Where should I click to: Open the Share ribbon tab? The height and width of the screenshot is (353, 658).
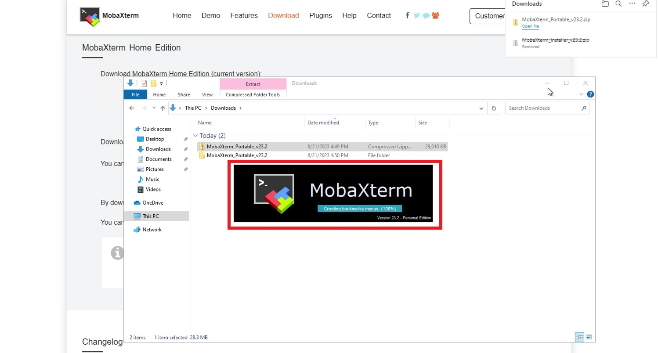pyautogui.click(x=184, y=94)
